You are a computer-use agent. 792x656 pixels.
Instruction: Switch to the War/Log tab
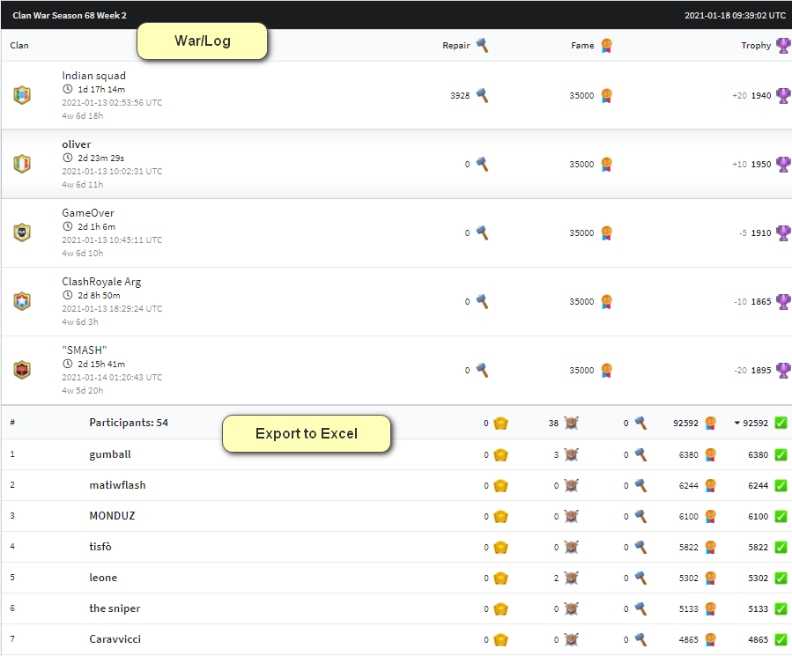pyautogui.click(x=202, y=41)
